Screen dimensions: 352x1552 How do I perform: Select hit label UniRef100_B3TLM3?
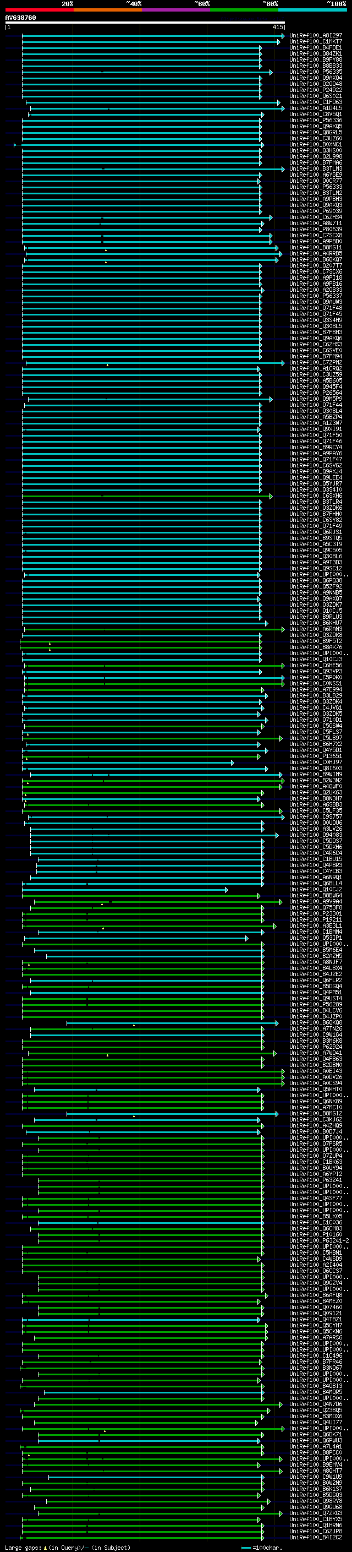click(x=315, y=168)
